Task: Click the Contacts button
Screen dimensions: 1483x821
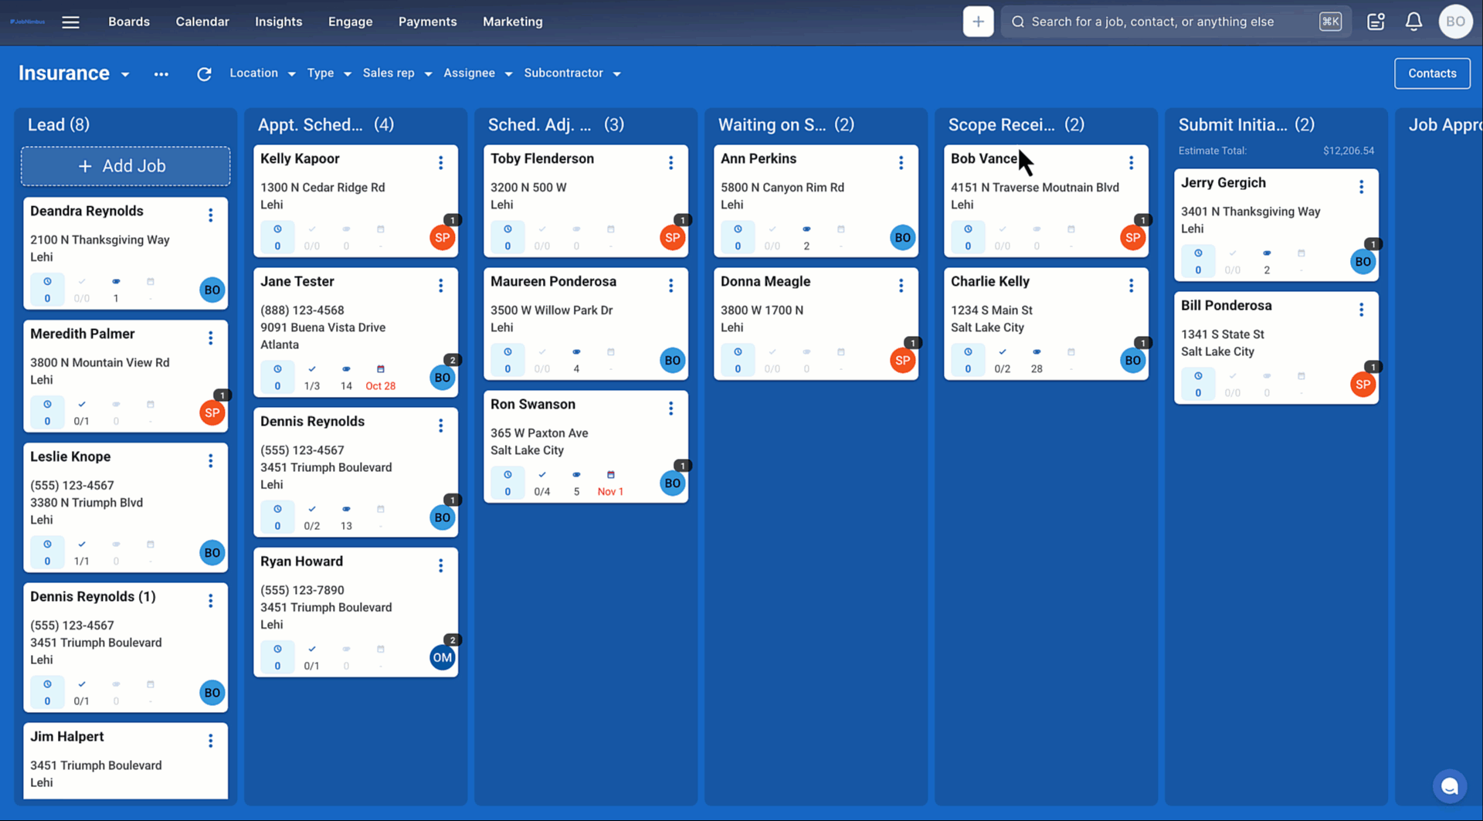Action: pos(1431,73)
